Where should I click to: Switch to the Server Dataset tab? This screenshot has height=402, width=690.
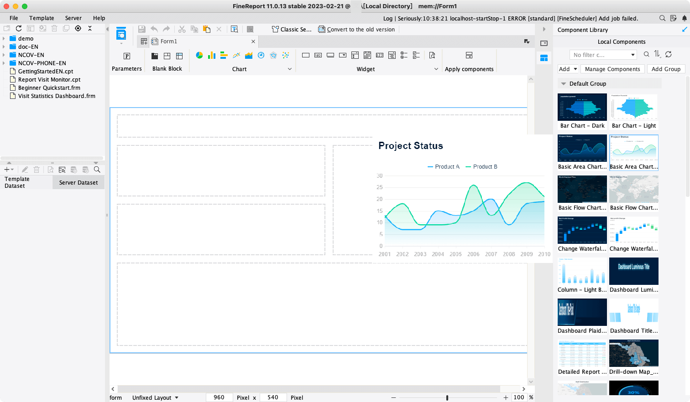[78, 182]
